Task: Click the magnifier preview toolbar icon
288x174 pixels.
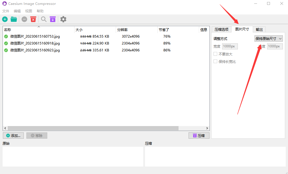Action: click(x=44, y=19)
